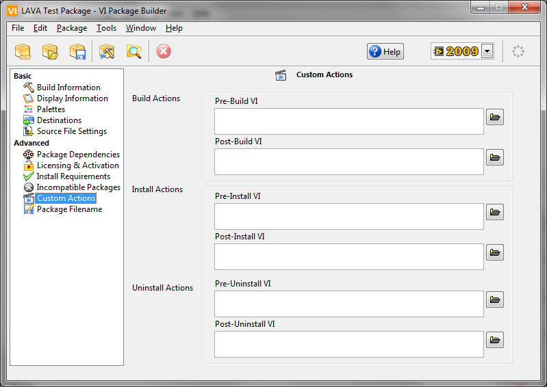Click the Pre-Uninstall VI path field
This screenshot has height=387, width=547.
[x=349, y=304]
